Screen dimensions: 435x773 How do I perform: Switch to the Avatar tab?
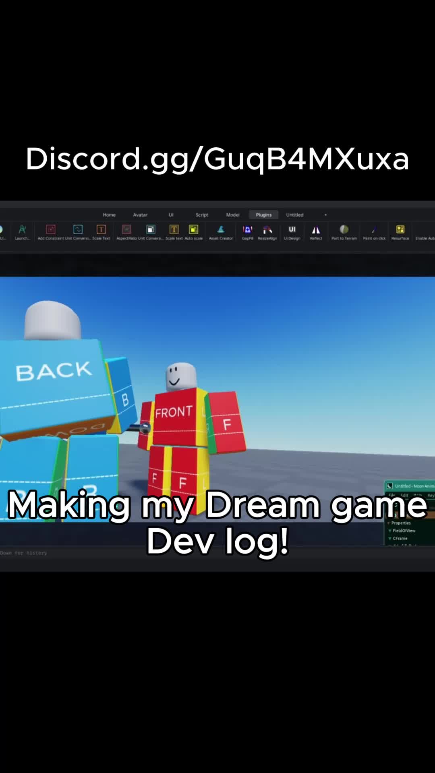(140, 215)
